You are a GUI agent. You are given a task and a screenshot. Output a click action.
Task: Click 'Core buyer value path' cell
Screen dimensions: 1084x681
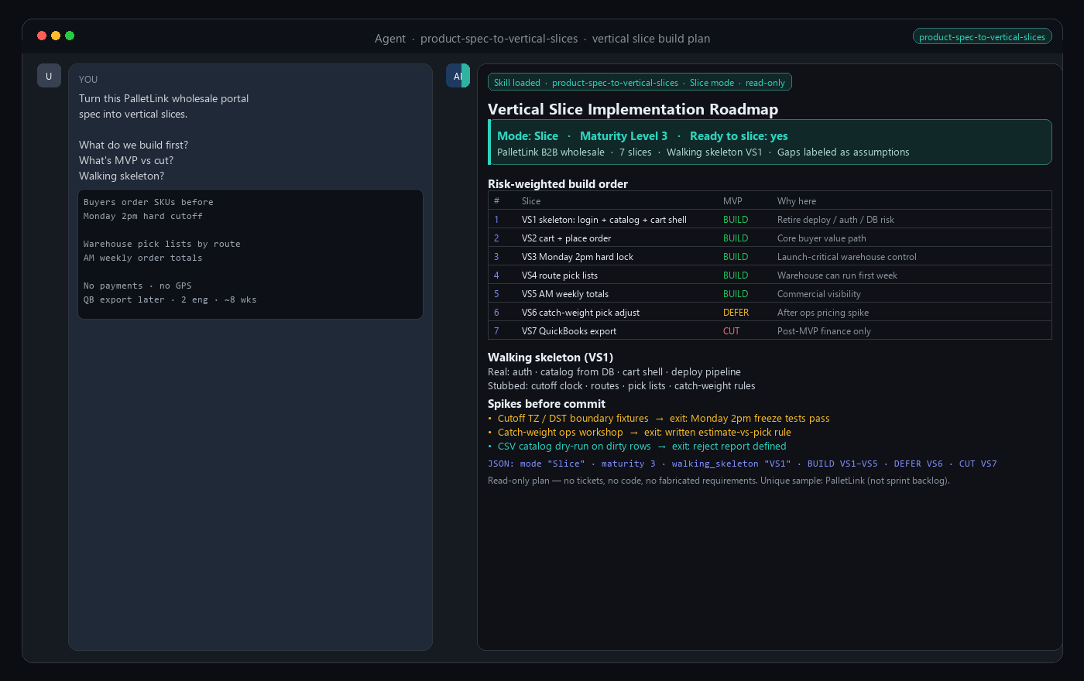tap(822, 238)
